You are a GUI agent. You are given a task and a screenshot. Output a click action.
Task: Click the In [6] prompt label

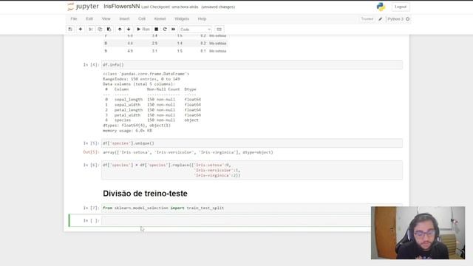[x=91, y=165]
